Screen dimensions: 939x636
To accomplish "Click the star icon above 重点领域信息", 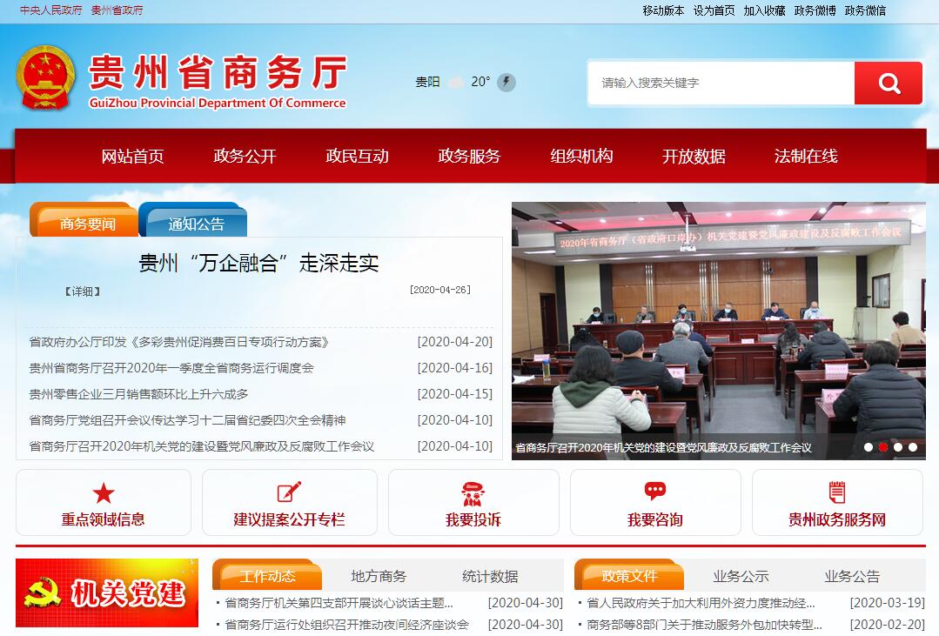I will (x=104, y=493).
